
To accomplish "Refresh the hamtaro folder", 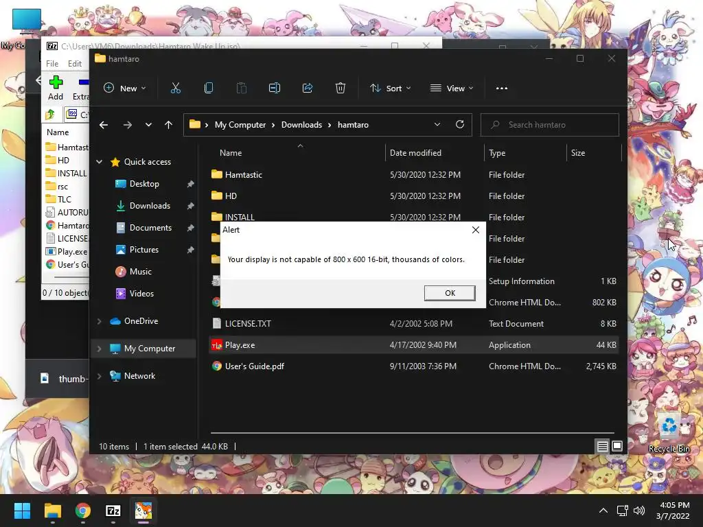I will [x=460, y=125].
